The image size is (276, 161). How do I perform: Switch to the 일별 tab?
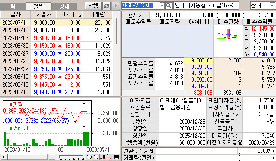click(x=39, y=6)
